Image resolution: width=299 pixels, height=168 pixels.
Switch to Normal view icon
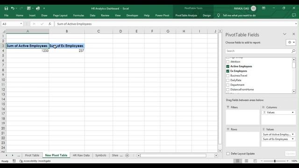click(x=238, y=161)
